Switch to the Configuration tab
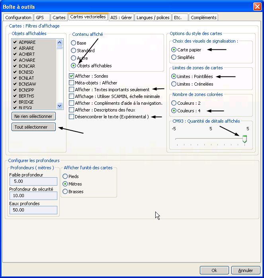This screenshot has height=278, width=264. point(18,18)
